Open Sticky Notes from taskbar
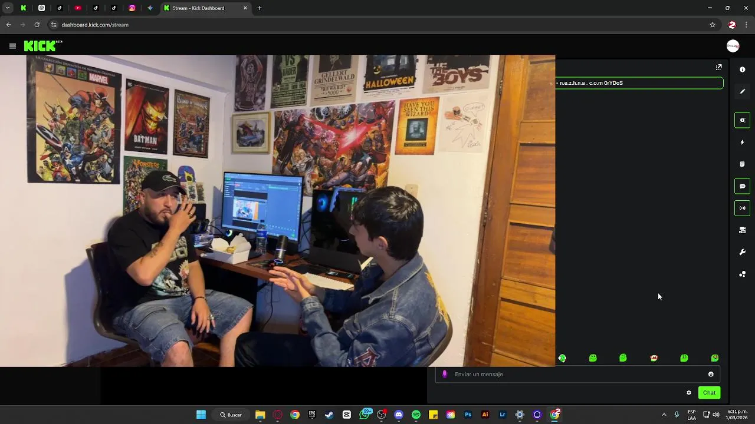This screenshot has width=755, height=424. (x=433, y=415)
